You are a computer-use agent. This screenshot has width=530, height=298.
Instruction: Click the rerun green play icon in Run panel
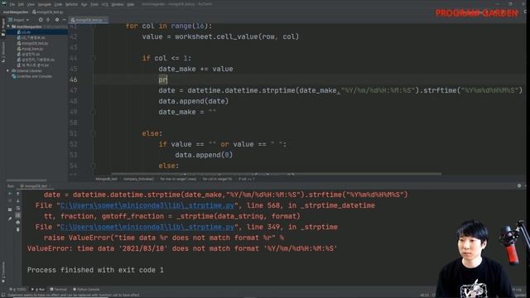(10, 194)
